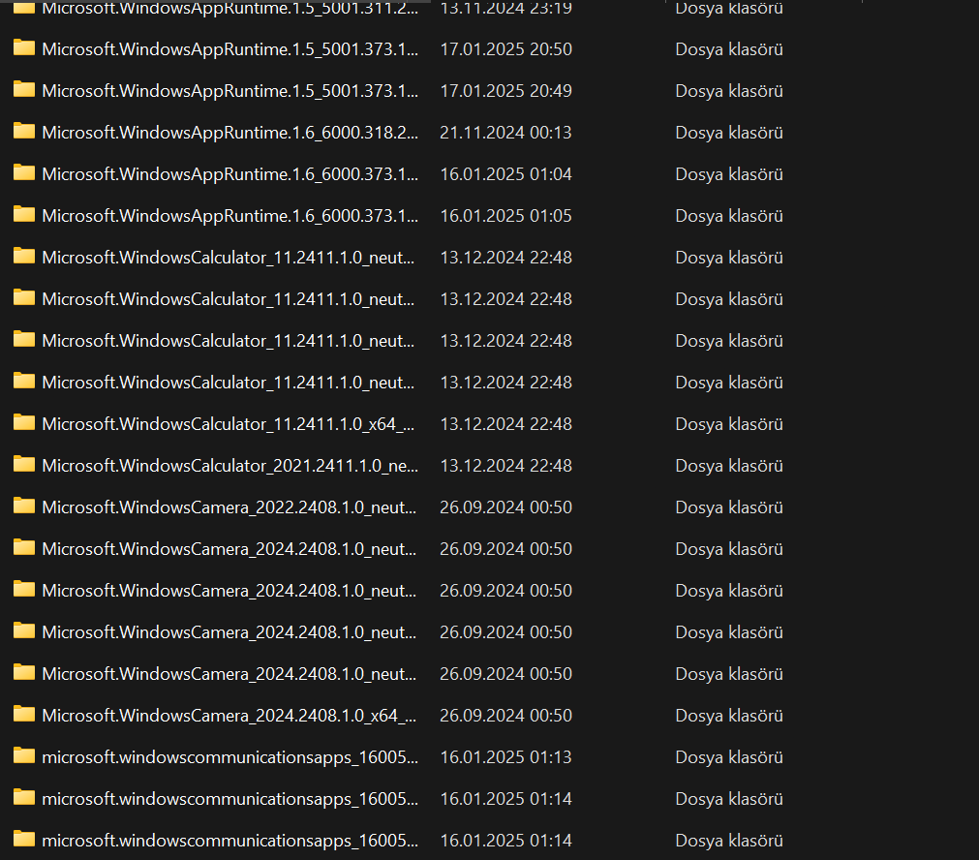The width and height of the screenshot is (979, 860).
Task: Click date cell 16.01.2025 01:13
Action: (x=505, y=757)
